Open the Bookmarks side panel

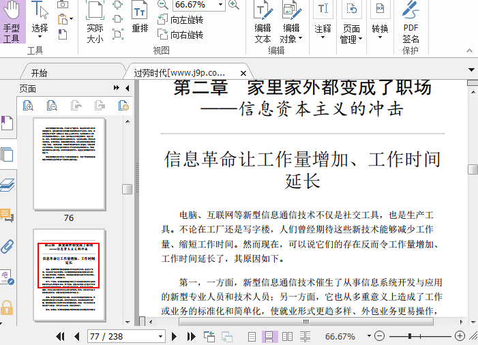(7, 123)
